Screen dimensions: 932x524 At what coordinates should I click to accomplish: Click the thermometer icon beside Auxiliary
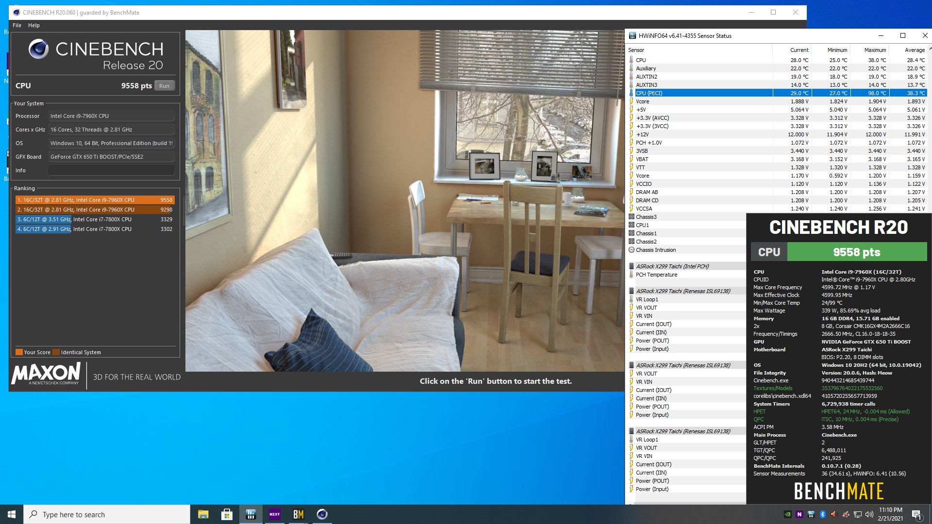pos(631,68)
